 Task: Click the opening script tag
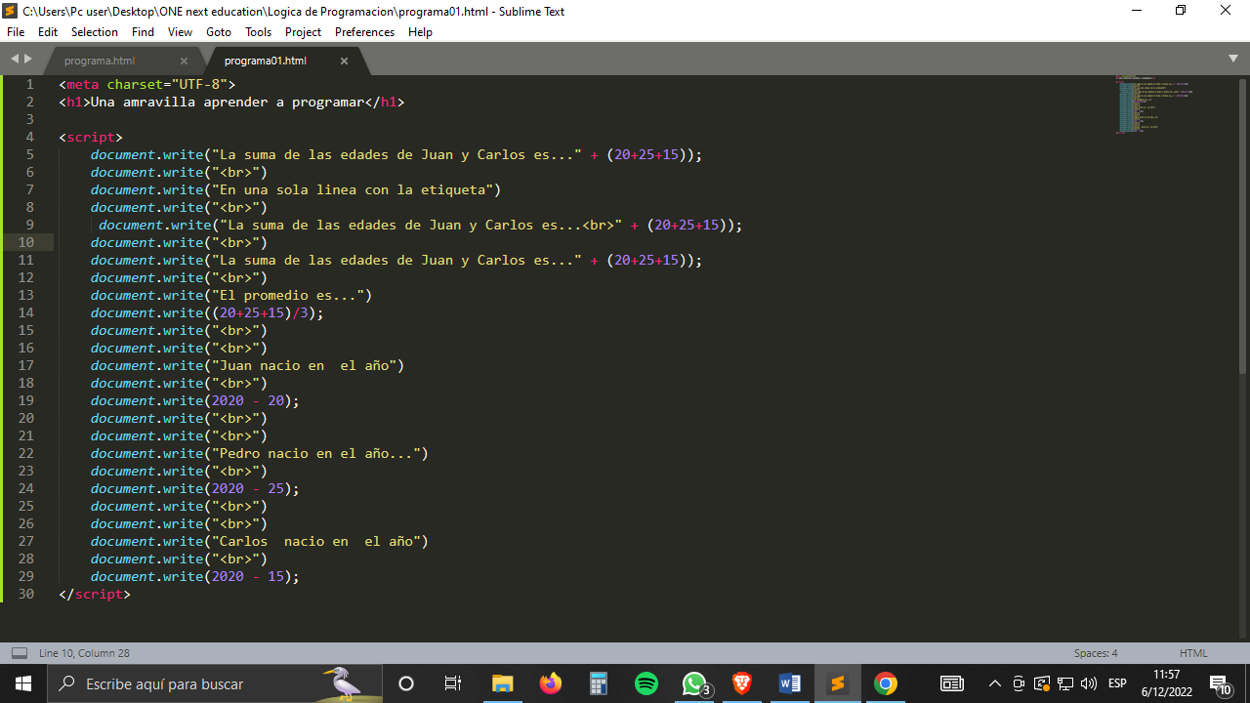[91, 137]
